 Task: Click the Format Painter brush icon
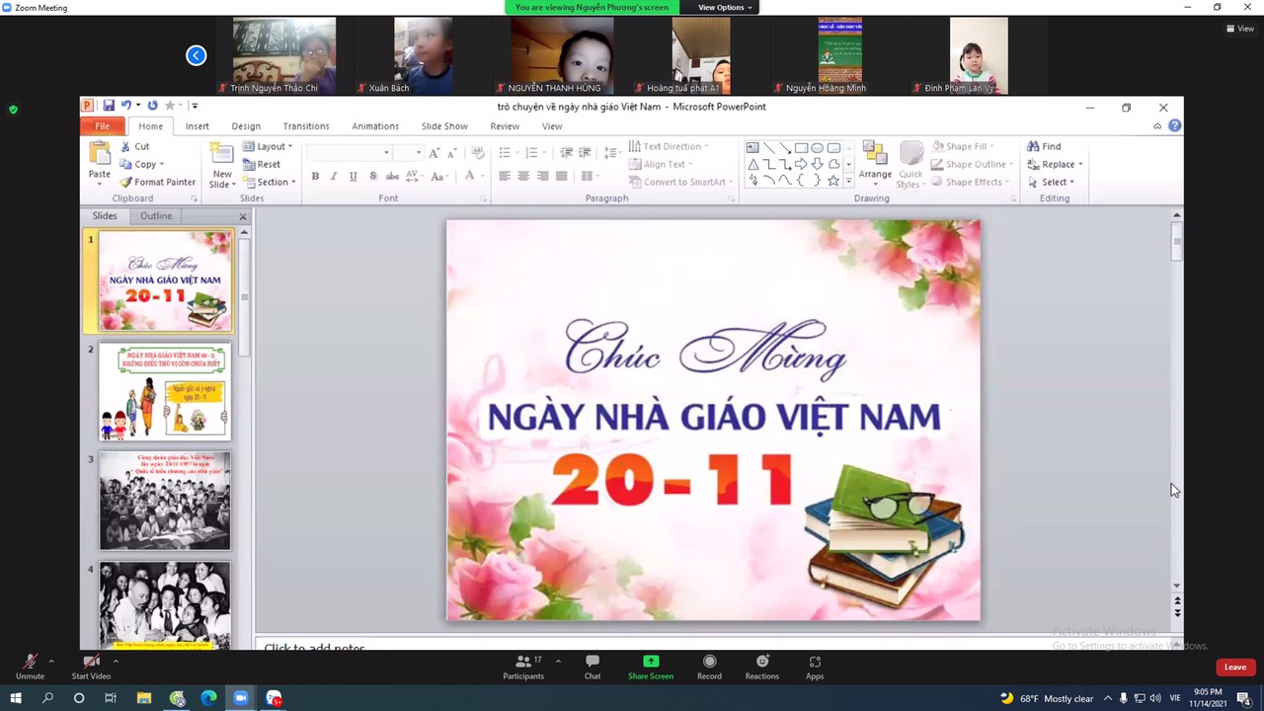coord(126,182)
